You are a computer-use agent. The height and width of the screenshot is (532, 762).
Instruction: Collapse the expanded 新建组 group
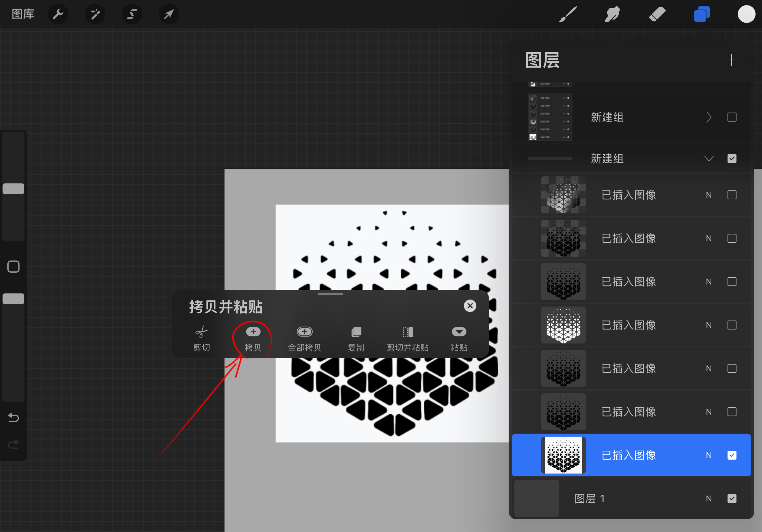click(709, 159)
